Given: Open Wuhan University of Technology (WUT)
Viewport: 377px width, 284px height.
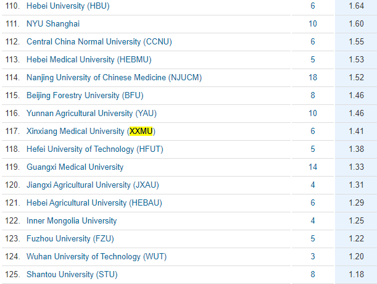Looking at the screenshot, I should (96, 256).
